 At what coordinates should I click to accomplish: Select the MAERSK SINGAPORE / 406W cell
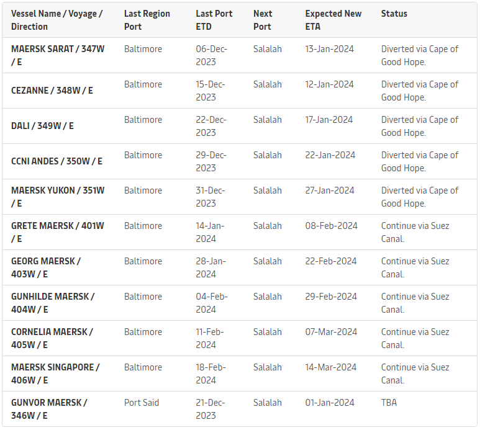55,374
